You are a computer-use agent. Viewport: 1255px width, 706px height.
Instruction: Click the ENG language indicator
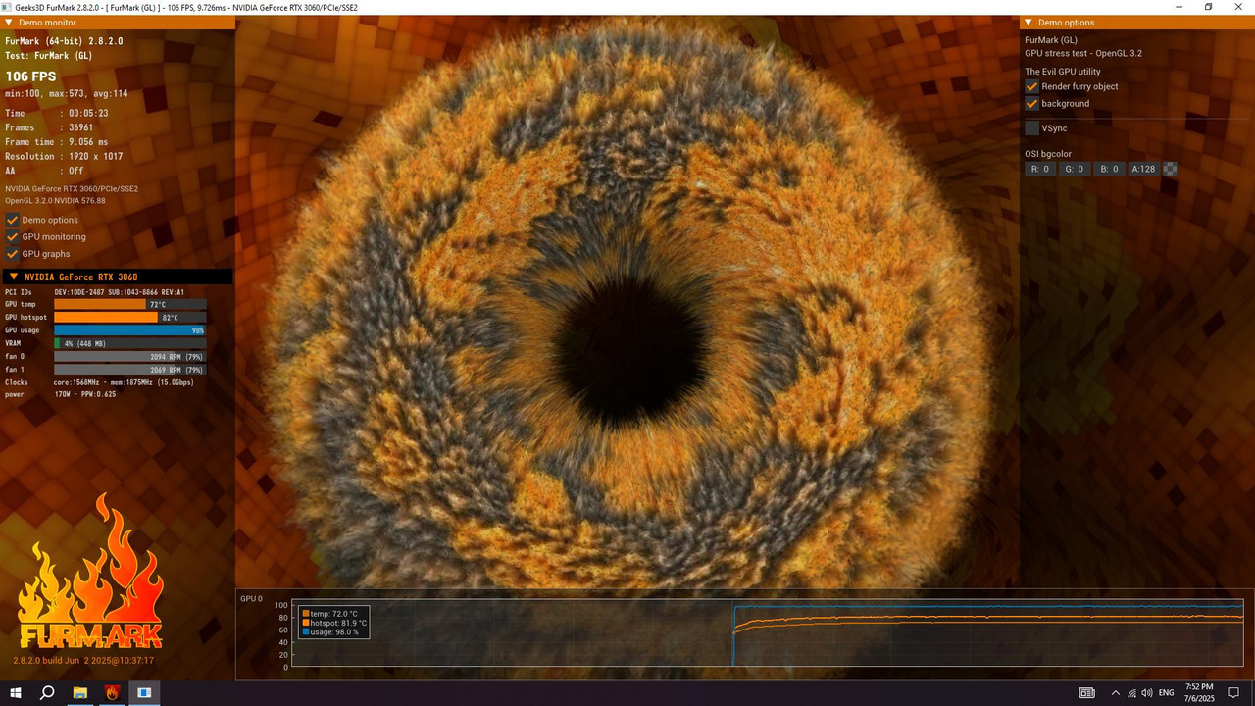[1166, 692]
